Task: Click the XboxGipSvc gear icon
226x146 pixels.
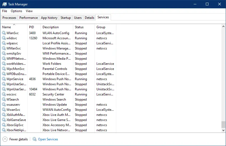Action: [4, 125]
